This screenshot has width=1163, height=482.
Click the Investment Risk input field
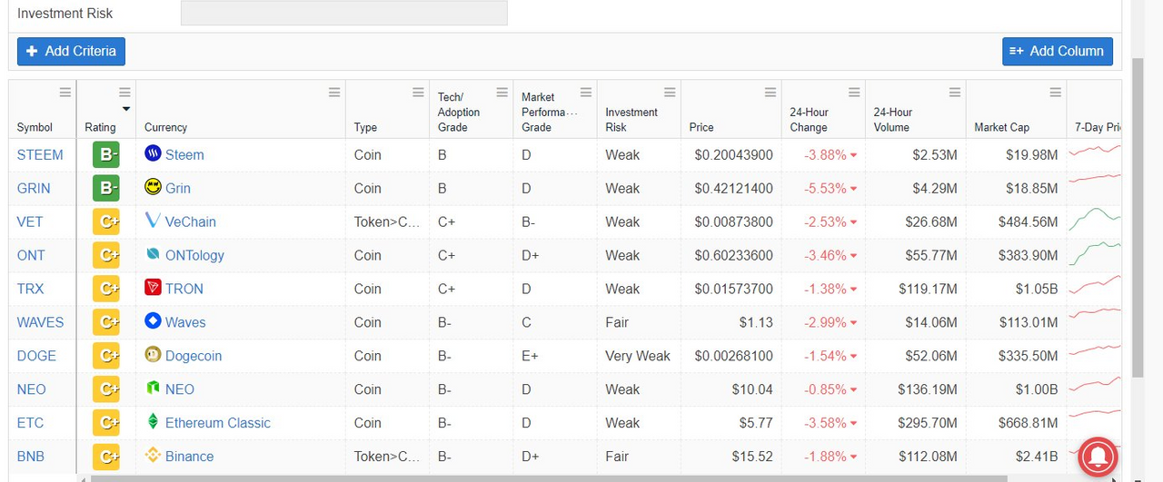(343, 13)
